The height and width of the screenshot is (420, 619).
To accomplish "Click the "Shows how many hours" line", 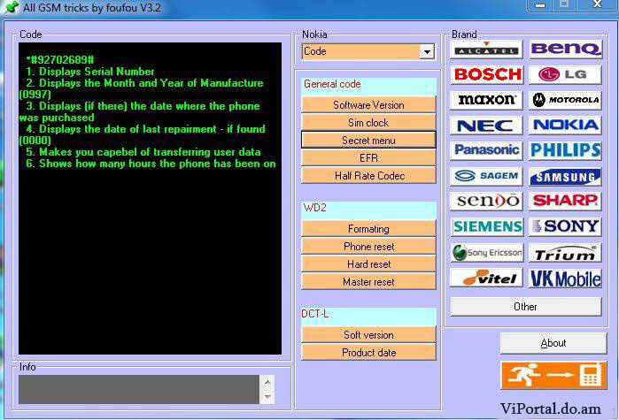I will (x=151, y=164).
